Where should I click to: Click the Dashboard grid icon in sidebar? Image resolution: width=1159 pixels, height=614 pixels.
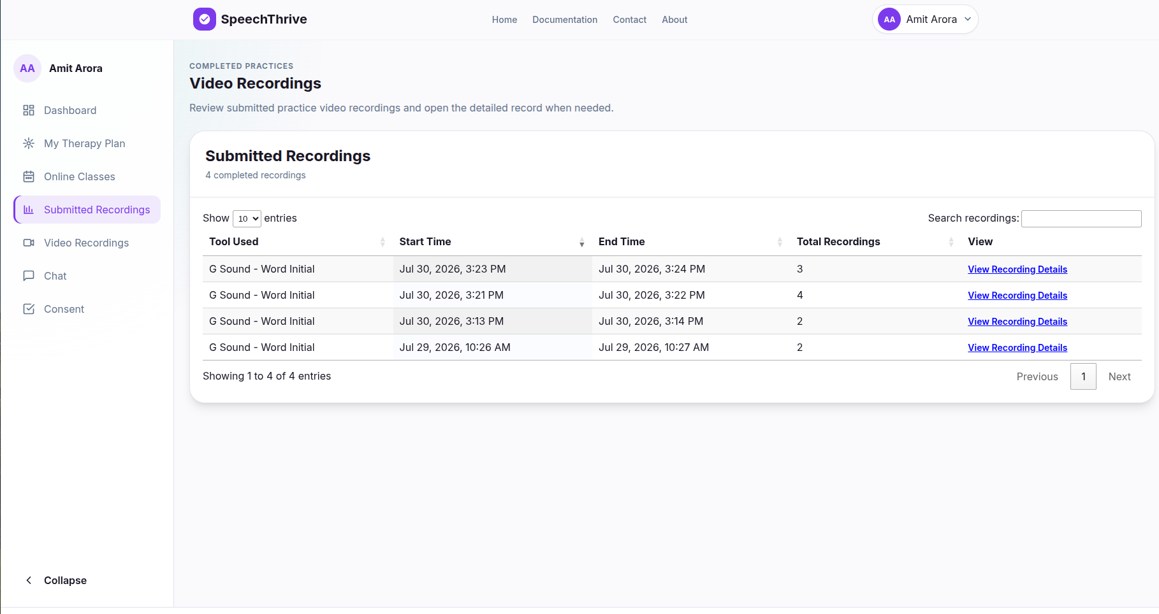(x=29, y=110)
